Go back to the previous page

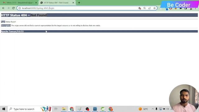point(3,8)
